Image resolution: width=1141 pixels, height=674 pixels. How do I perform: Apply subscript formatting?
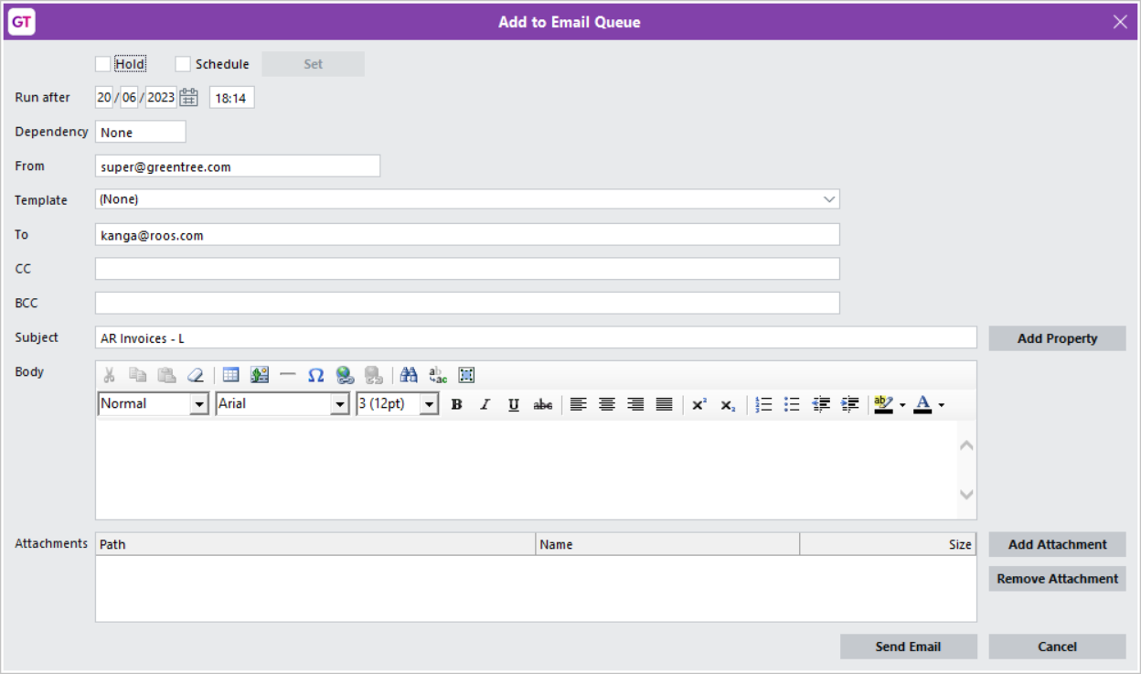pyautogui.click(x=728, y=404)
